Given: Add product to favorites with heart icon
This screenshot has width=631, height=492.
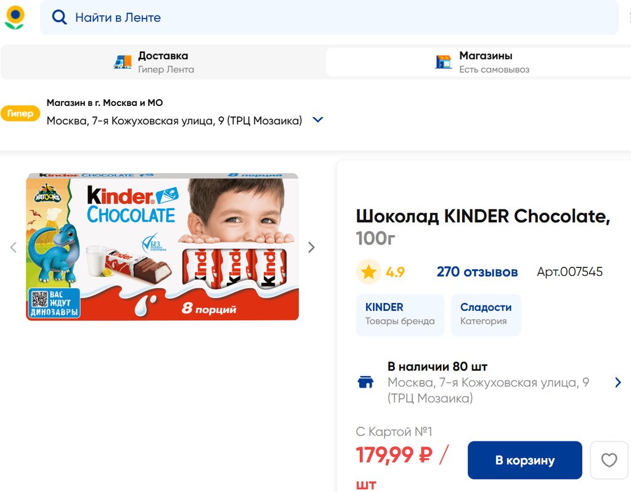Looking at the screenshot, I should (x=609, y=460).
